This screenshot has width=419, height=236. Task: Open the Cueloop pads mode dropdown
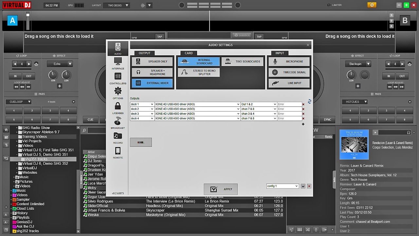(x=18, y=102)
